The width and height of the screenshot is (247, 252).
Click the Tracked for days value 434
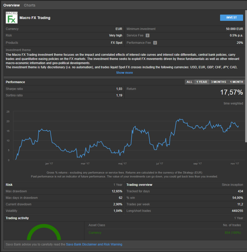[x=240, y=191]
